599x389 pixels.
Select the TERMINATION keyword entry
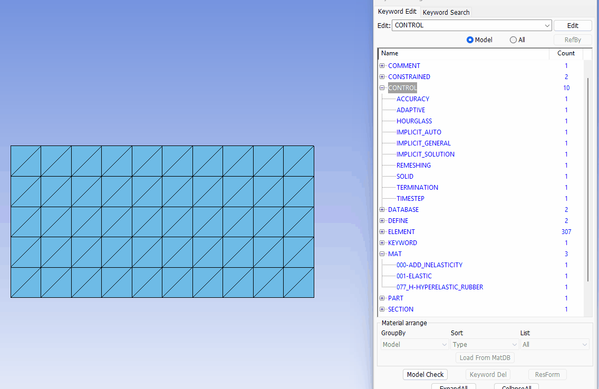[417, 188]
